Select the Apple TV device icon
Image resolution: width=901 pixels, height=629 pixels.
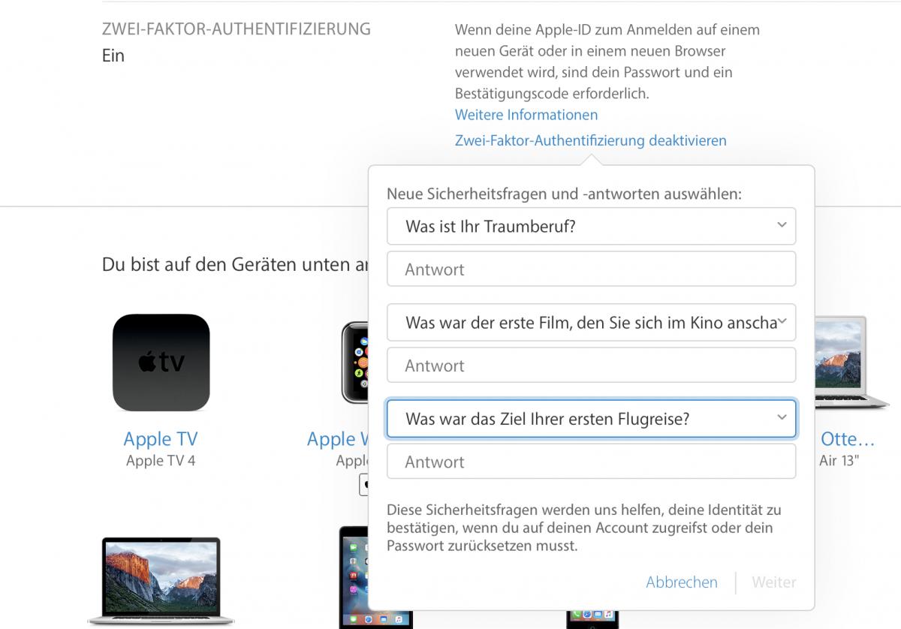pos(161,363)
